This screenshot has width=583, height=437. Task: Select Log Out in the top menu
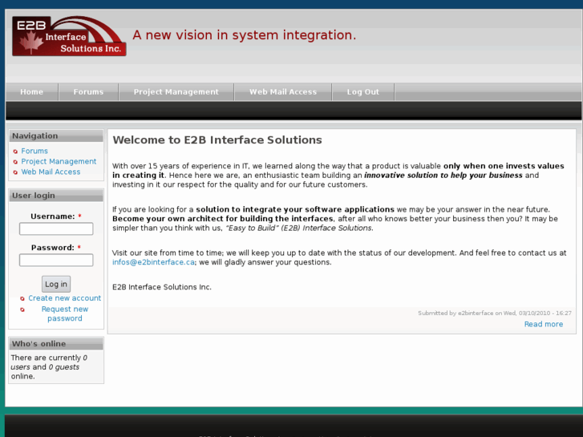[363, 92]
